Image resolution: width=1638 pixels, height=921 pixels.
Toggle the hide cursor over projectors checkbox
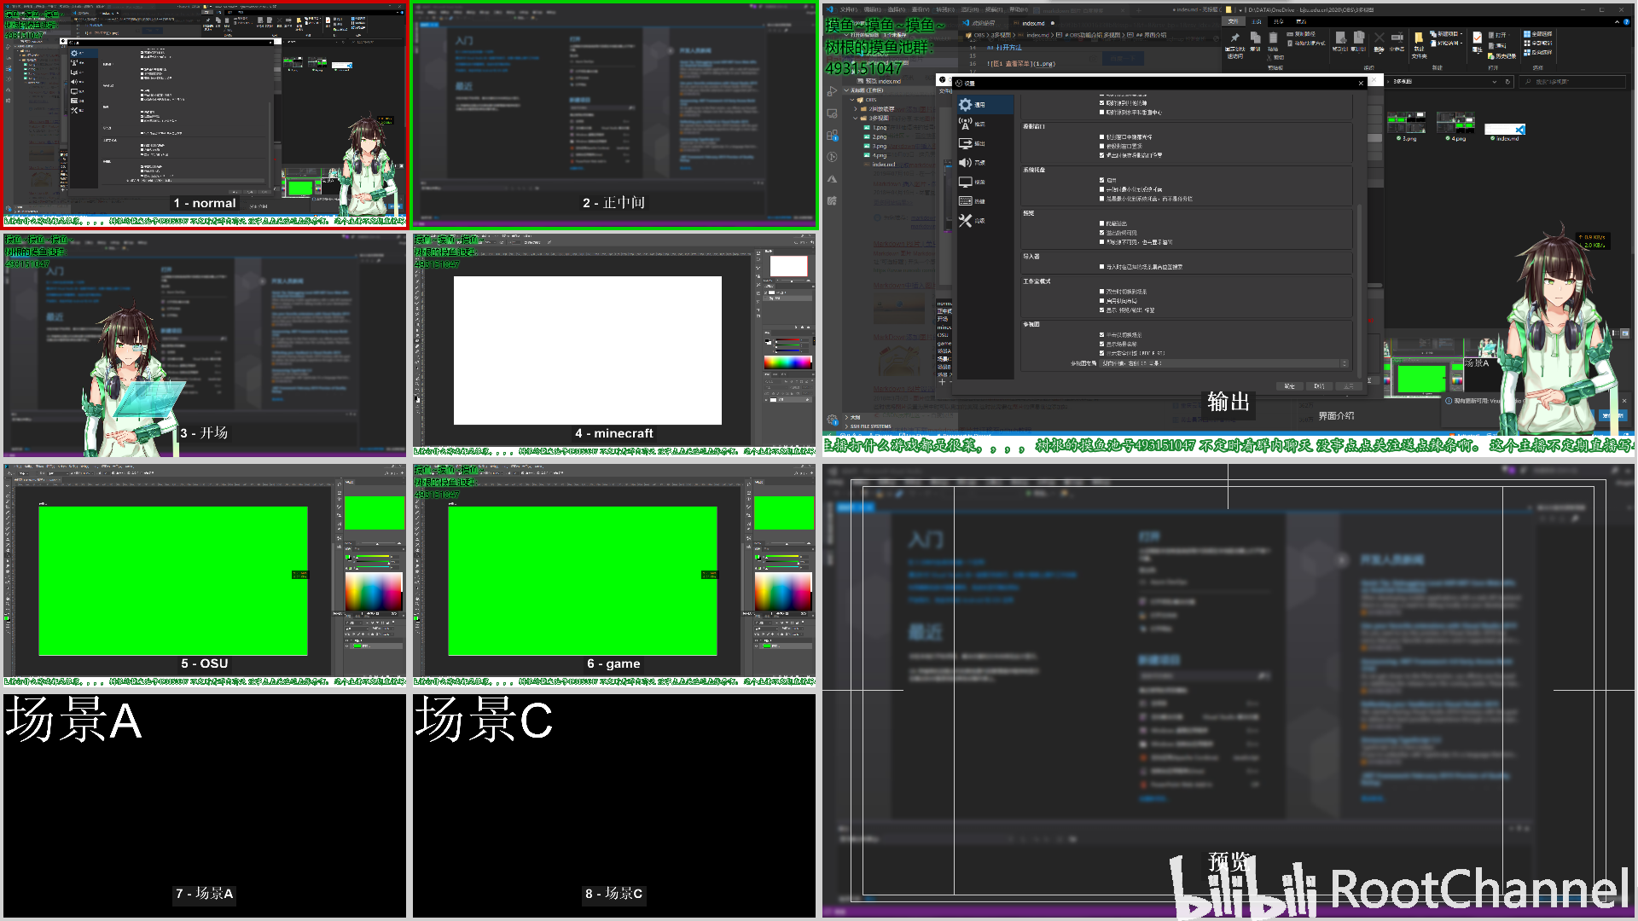pos(1101,136)
